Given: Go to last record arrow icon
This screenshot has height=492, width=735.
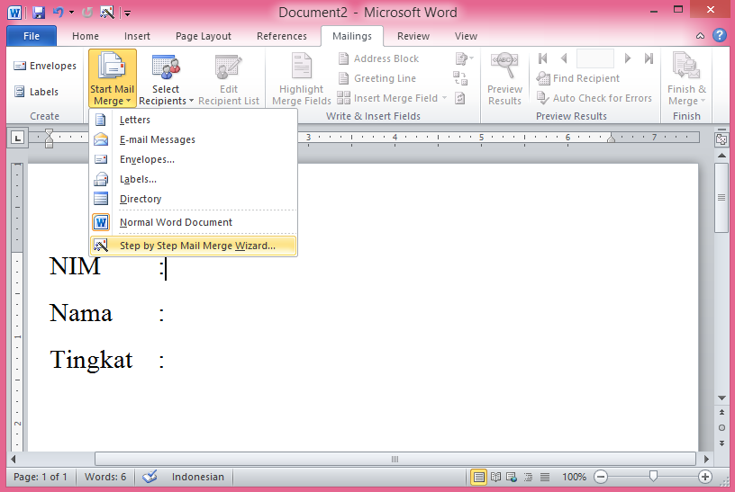Looking at the screenshot, I should [649, 58].
